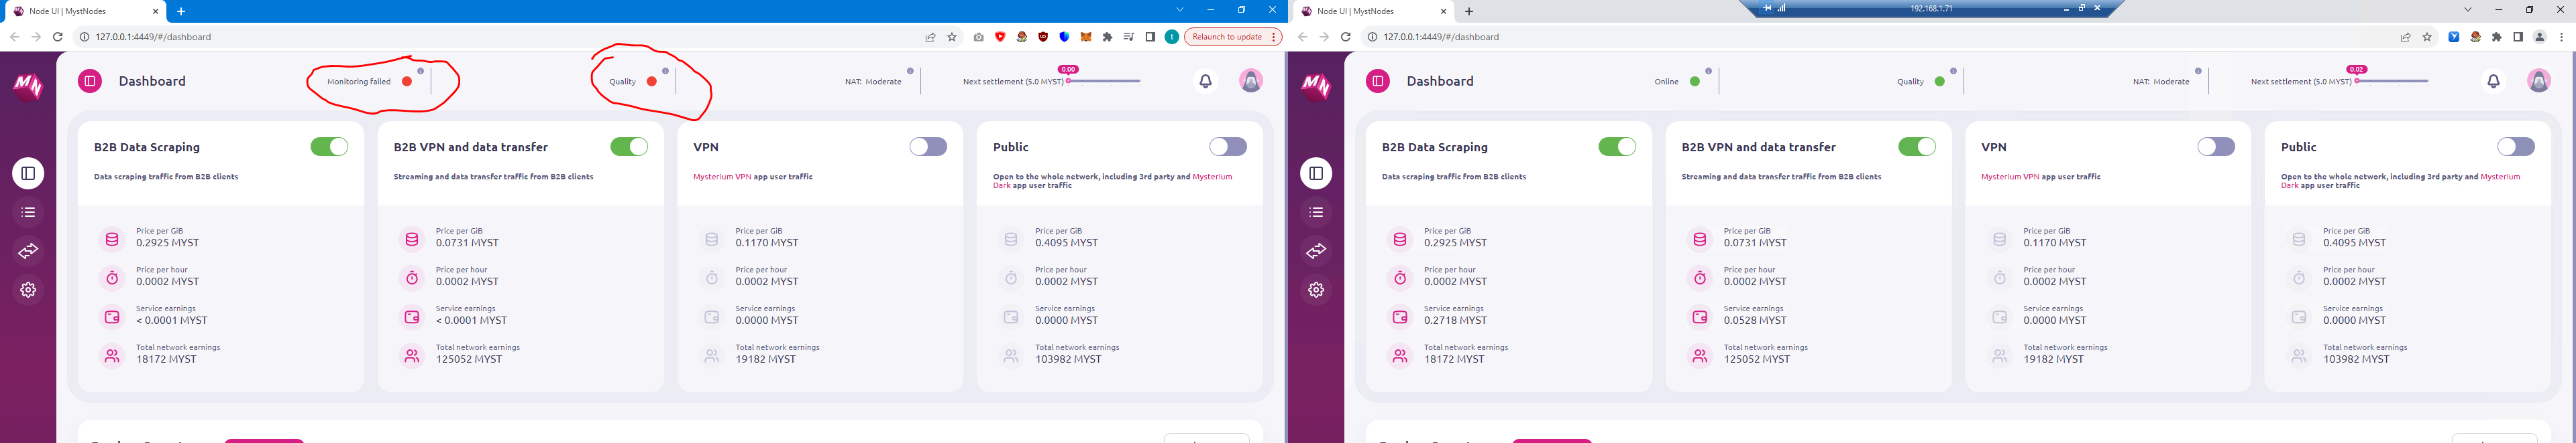Open settlements arrows icon in Monitoring failed window sidebar
This screenshot has width=2576, height=443.
(28, 252)
